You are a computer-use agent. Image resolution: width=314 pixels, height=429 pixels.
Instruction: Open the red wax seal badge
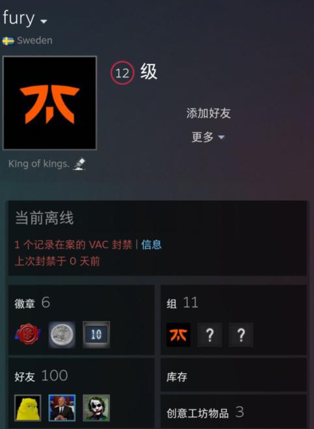tap(27, 334)
